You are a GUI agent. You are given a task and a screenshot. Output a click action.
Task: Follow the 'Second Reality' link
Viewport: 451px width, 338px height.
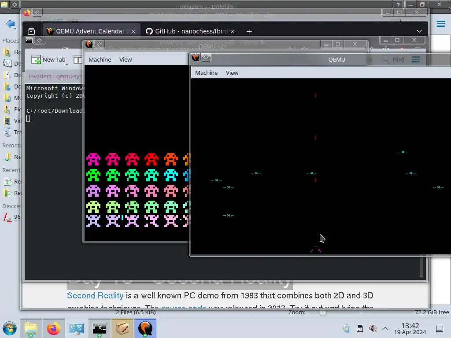tap(95, 295)
